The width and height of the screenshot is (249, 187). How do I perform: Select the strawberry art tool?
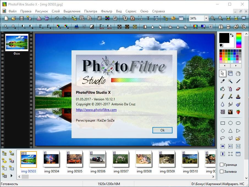click(238, 112)
